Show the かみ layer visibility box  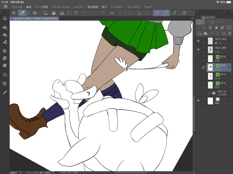pyautogui.click(x=198, y=59)
